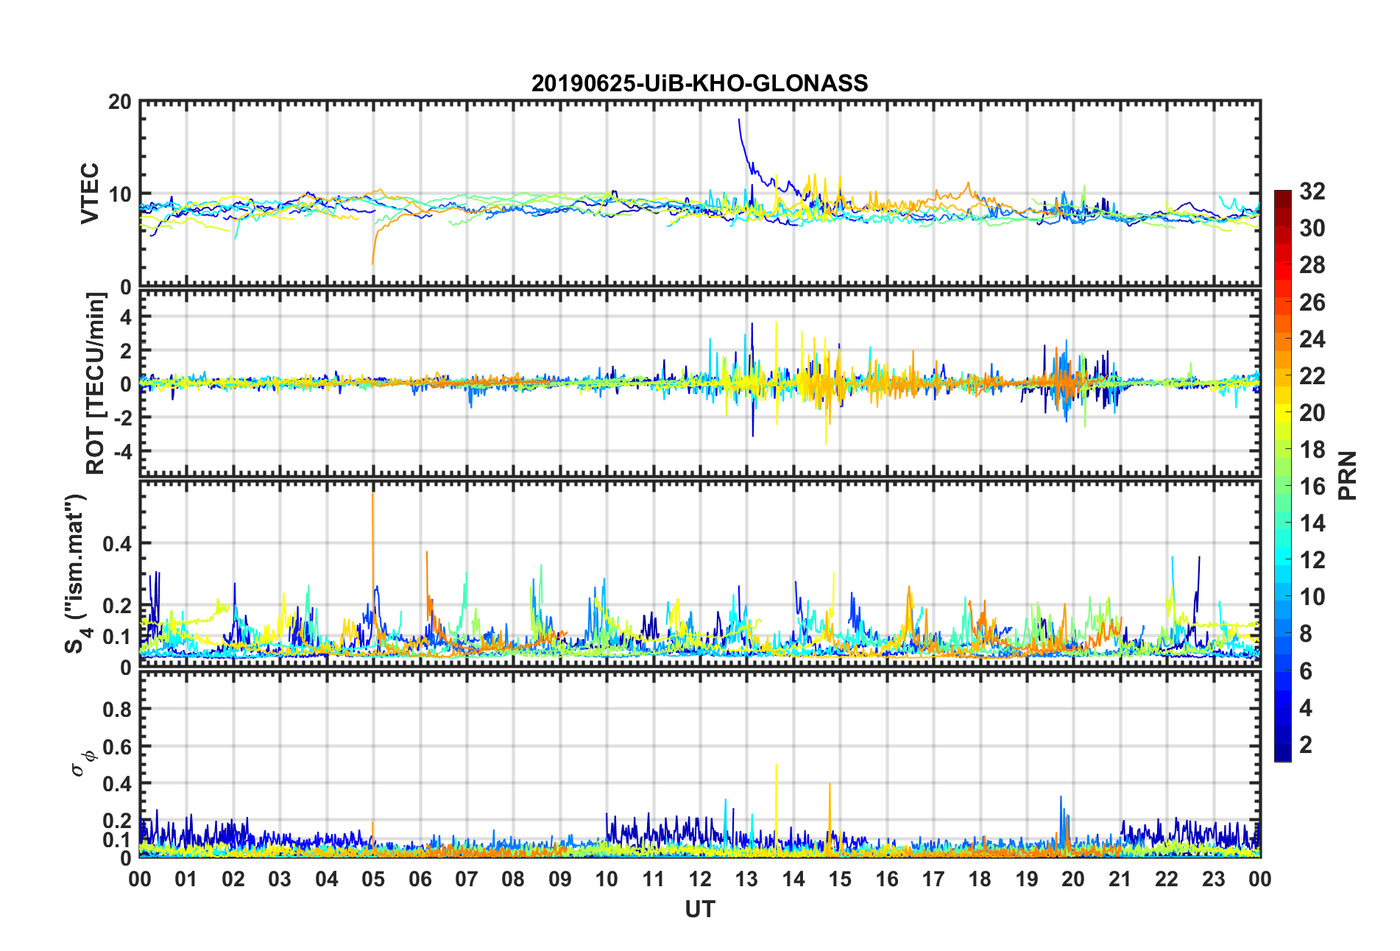Click the rightmost 00 UT tick label
The image size is (1400, 951).
[1260, 879]
